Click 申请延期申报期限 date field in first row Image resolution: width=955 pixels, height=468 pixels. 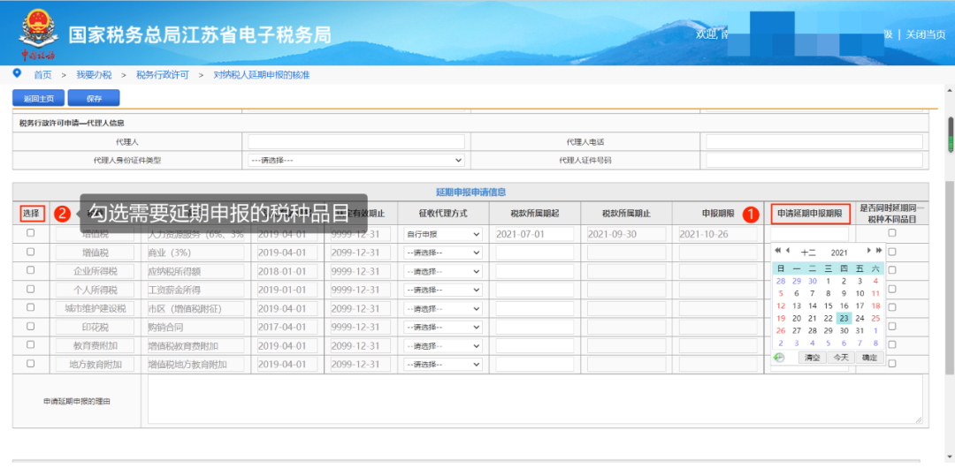coord(809,234)
